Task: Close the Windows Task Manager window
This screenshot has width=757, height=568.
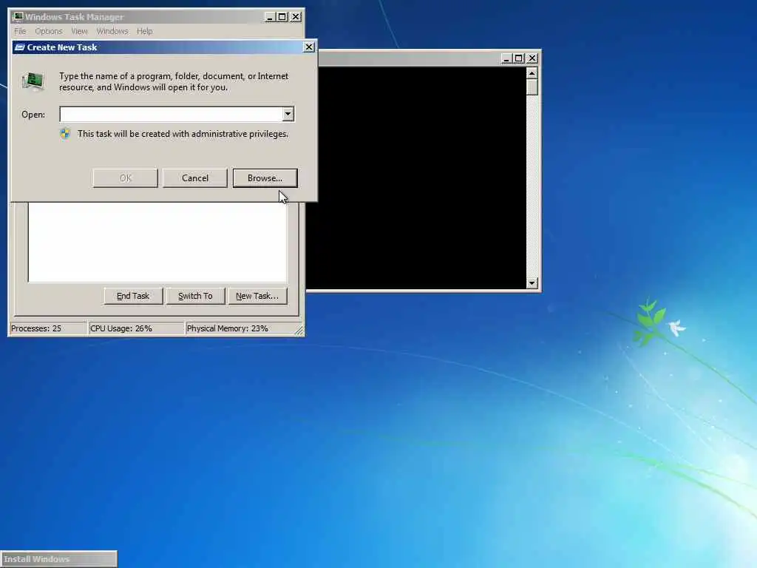Action: point(296,17)
